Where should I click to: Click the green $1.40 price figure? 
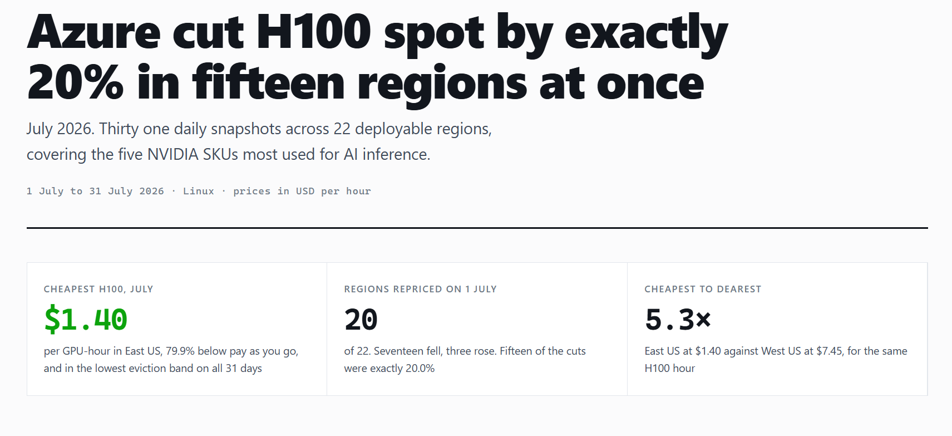click(86, 319)
